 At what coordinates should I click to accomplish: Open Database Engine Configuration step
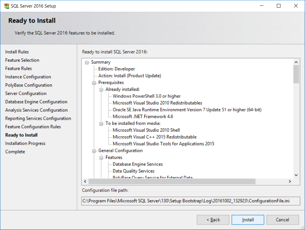36,102
